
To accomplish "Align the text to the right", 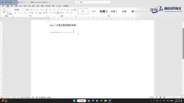I will pos(55,13).
